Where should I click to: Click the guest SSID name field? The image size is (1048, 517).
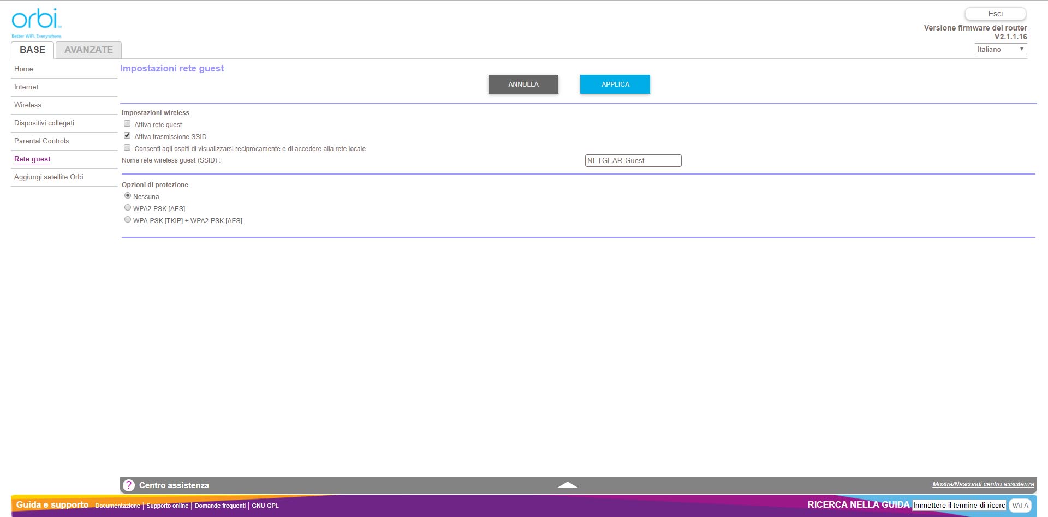pos(633,160)
